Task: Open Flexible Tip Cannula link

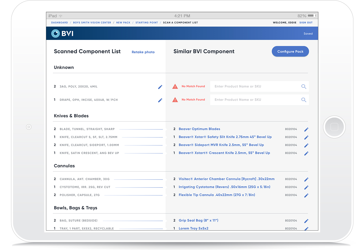Action: pos(217,195)
